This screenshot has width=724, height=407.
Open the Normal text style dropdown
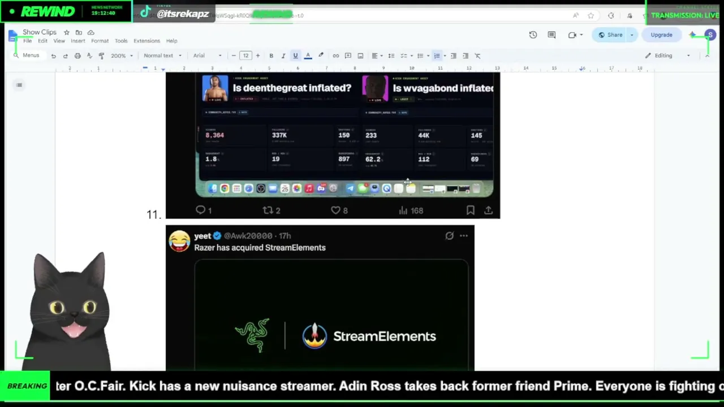pyautogui.click(x=163, y=56)
